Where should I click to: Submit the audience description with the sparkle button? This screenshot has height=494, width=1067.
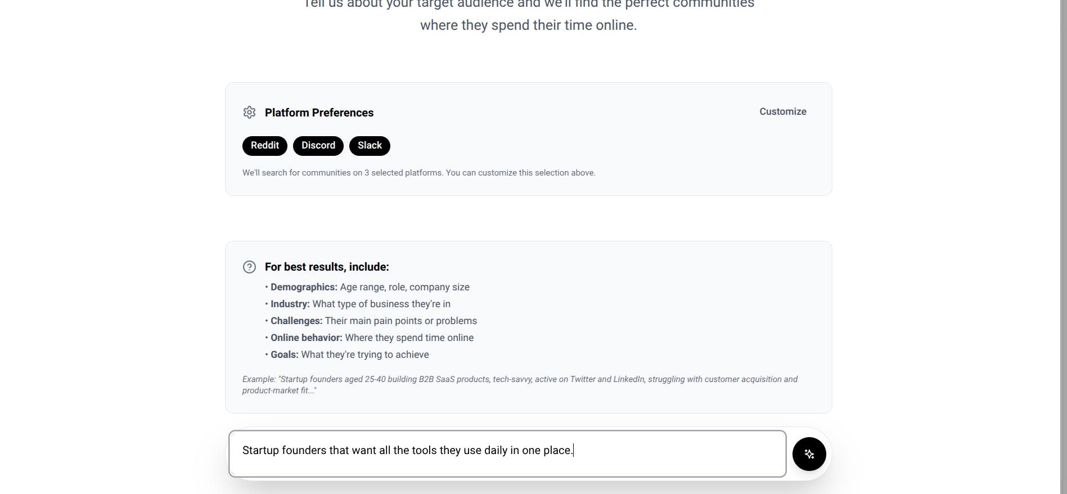click(809, 454)
